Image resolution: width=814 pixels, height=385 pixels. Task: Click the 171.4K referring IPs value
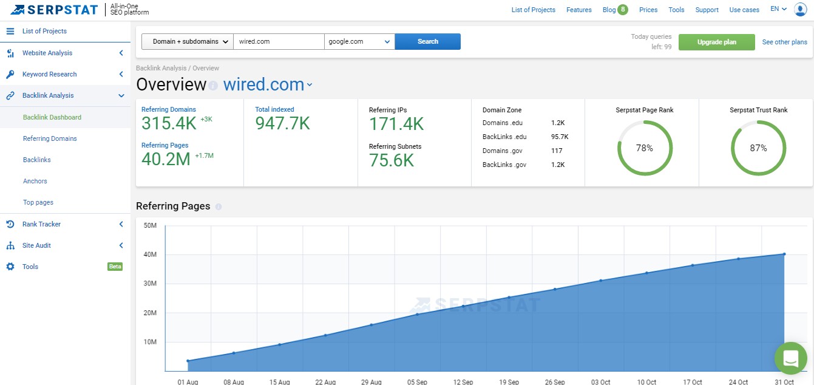(396, 124)
